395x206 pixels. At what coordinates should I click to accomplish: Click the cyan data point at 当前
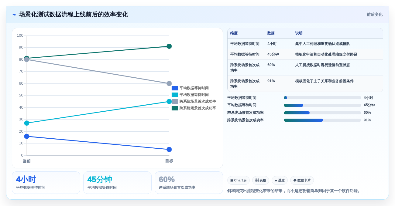coord(27,123)
